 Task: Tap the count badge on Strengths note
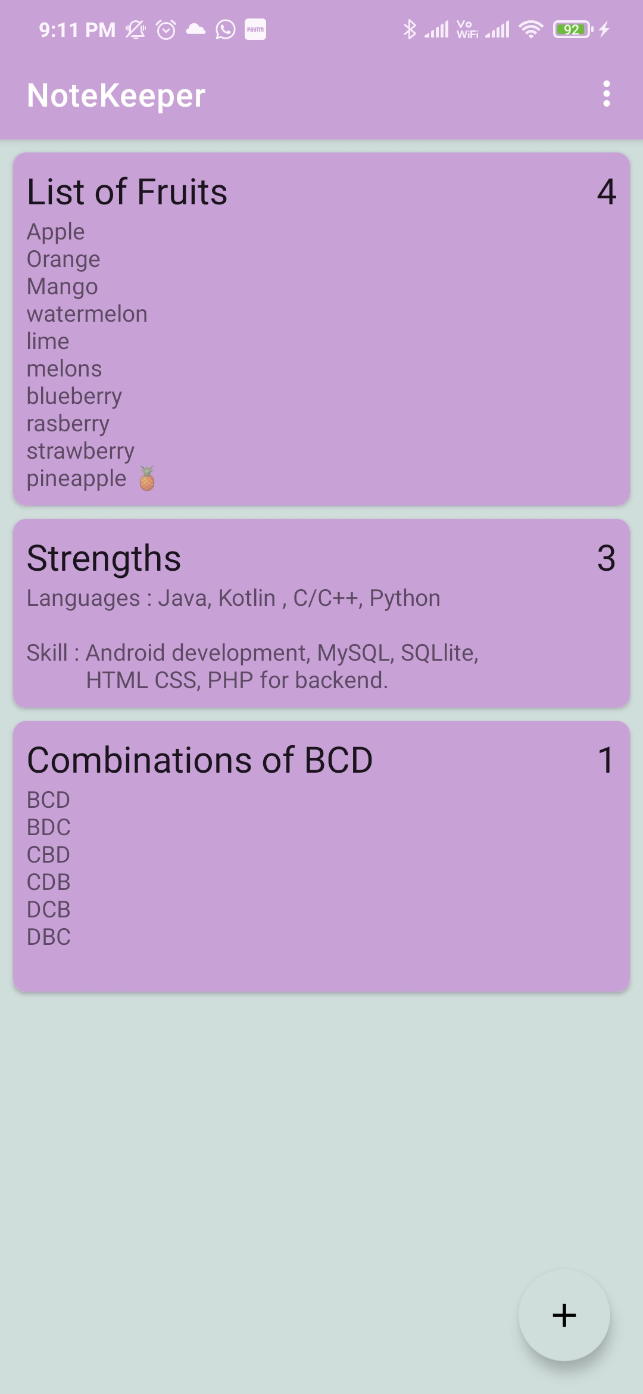605,559
